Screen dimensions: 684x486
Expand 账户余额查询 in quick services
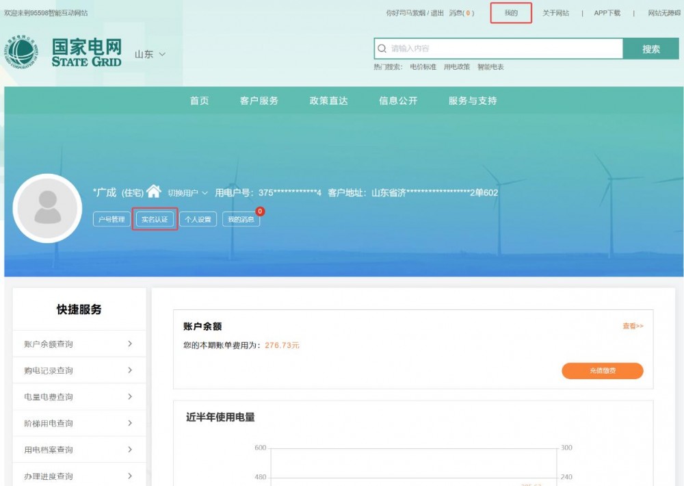click(x=79, y=344)
